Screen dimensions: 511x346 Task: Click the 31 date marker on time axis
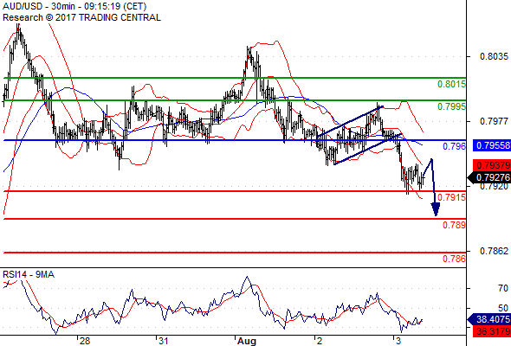point(163,341)
